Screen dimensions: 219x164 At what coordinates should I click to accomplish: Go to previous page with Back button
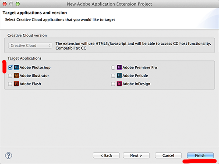coord(106,155)
